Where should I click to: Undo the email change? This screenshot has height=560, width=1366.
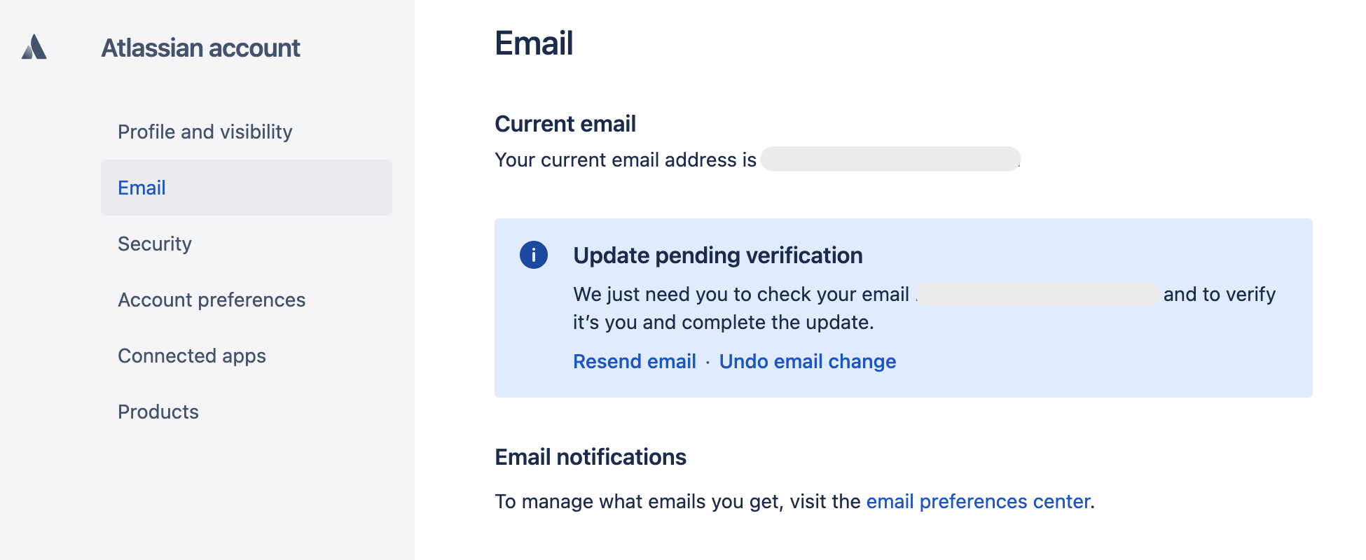[807, 361]
